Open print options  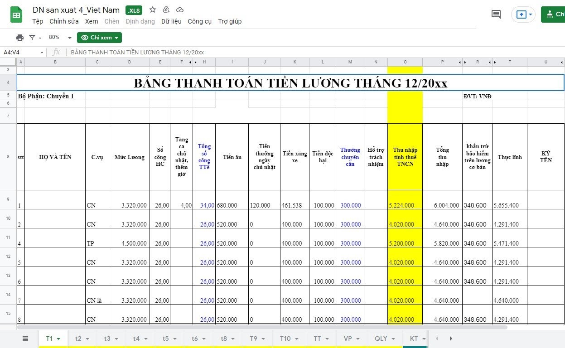(20, 37)
